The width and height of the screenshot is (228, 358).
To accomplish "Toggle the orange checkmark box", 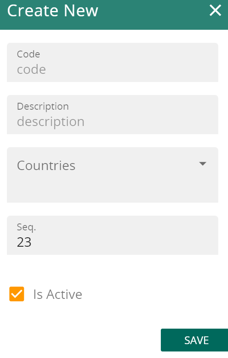I will [x=17, y=294].
